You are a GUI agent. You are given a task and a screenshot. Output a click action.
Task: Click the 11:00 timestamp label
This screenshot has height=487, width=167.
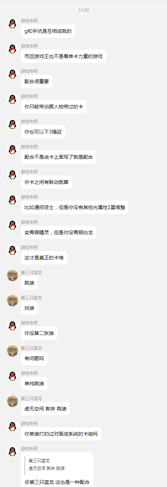(84, 10)
